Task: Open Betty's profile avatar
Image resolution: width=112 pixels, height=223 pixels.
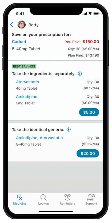Action: (22, 25)
